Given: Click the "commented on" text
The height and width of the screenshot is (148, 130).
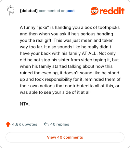Looking at the screenshot, I should click(52, 11).
